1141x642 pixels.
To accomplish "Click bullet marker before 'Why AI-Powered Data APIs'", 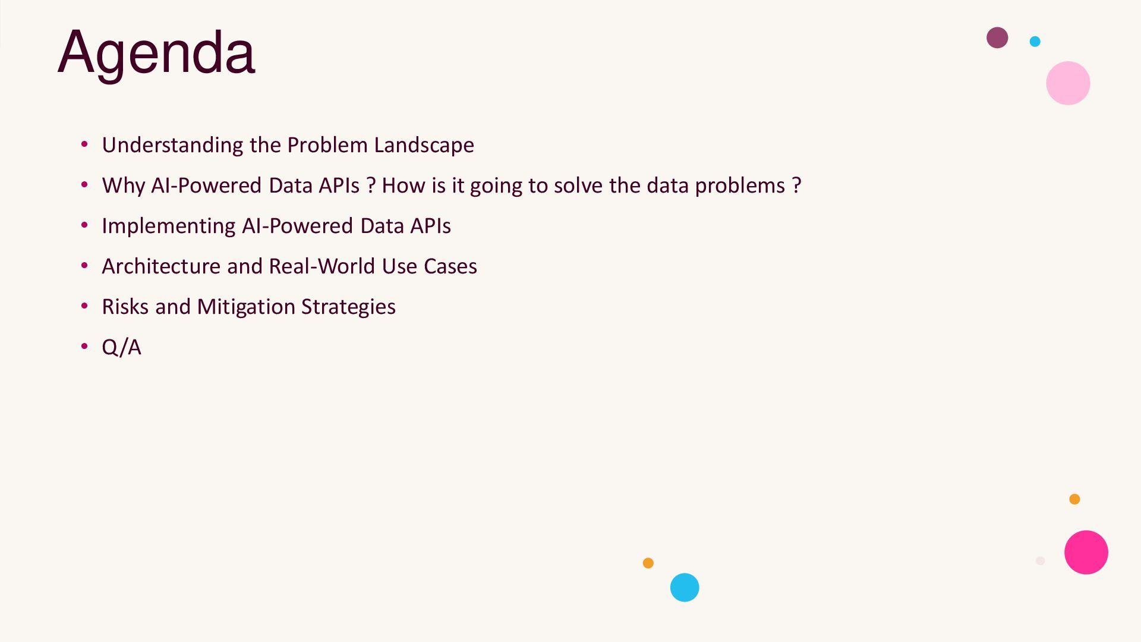I will (84, 185).
